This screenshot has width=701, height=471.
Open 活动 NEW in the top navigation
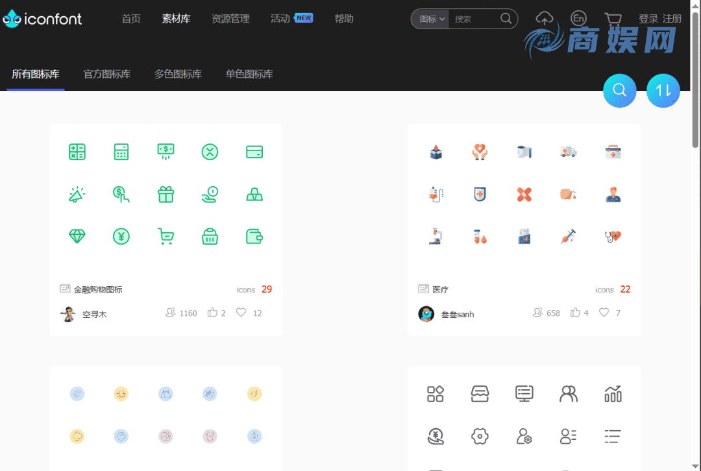[291, 18]
